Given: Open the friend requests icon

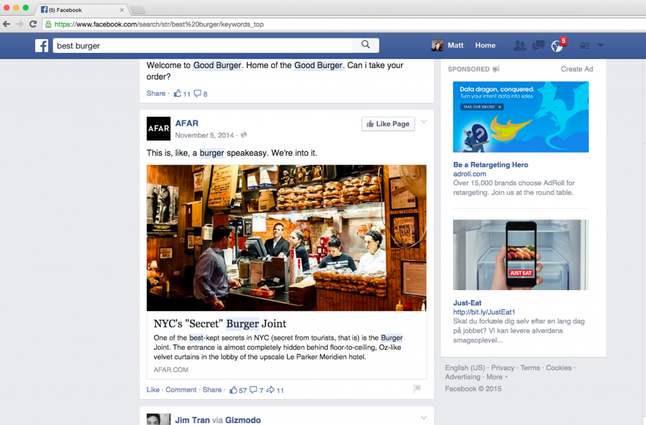Looking at the screenshot, I should [x=520, y=45].
